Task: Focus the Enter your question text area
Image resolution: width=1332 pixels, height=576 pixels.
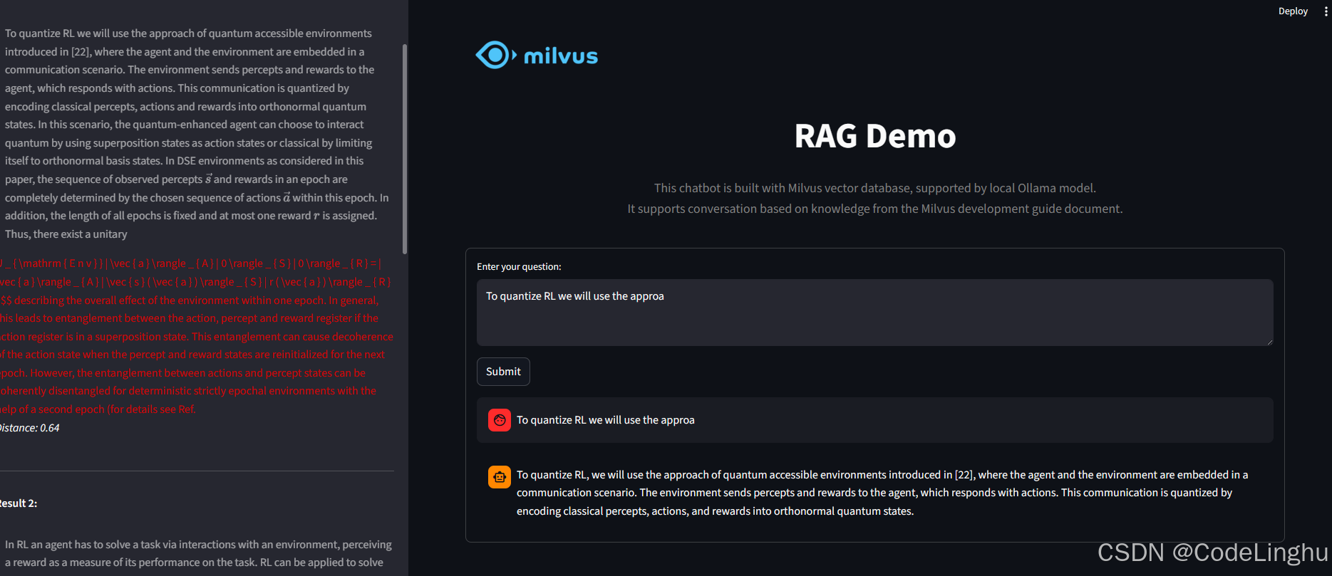Action: coord(874,313)
